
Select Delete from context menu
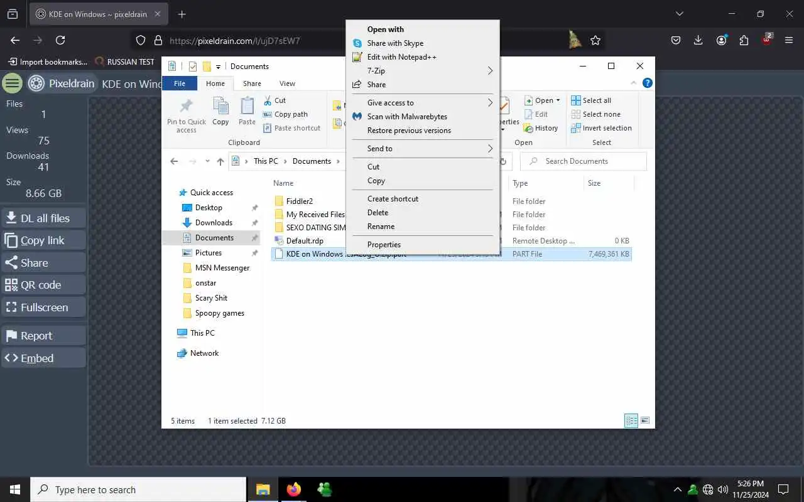423,213
